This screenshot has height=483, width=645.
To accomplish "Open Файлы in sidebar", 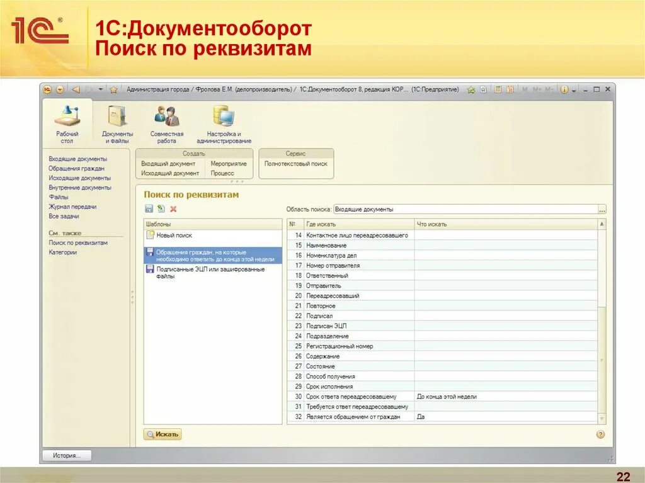I will (x=59, y=196).
